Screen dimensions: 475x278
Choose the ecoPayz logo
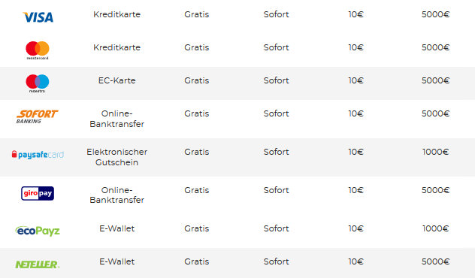coord(38,231)
